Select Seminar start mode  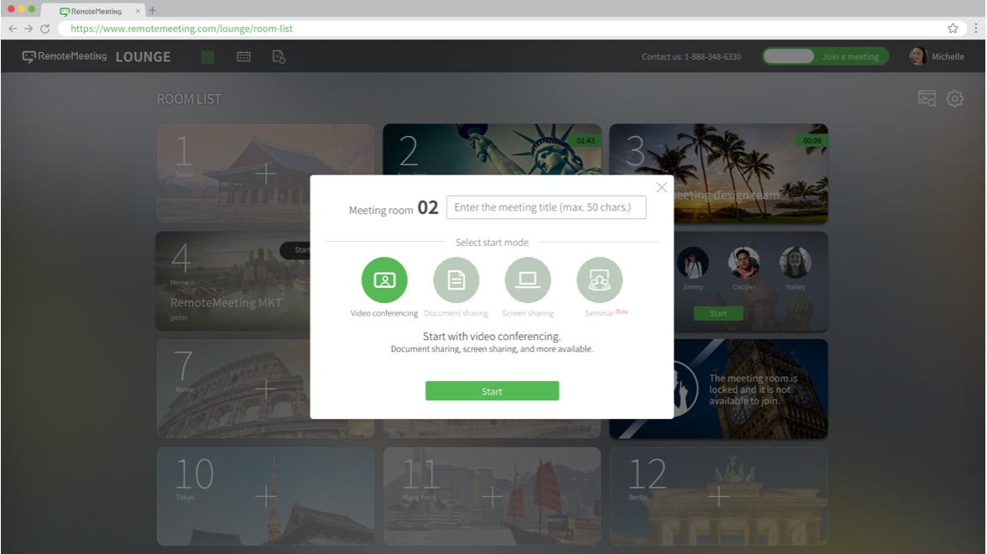[x=599, y=280]
